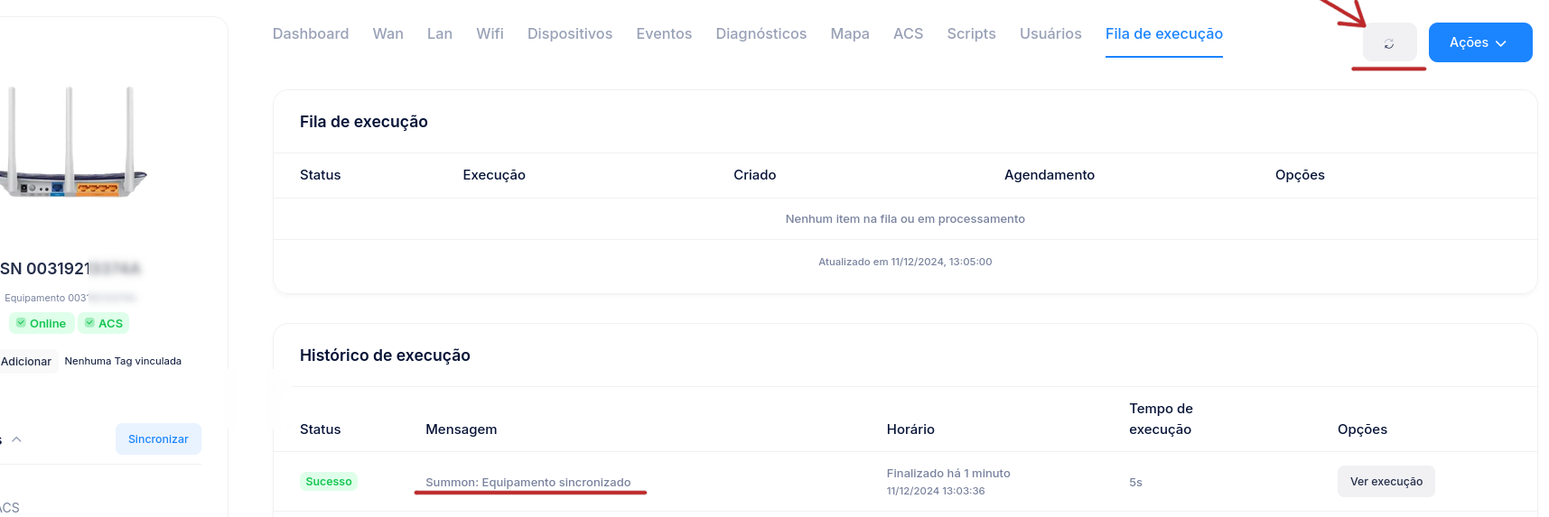The width and height of the screenshot is (1549, 517).
Task: Click Ver execução for the Summon entry
Action: (x=1386, y=482)
